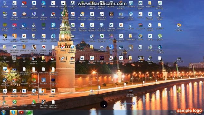Open the Новая папка folder

130,37
